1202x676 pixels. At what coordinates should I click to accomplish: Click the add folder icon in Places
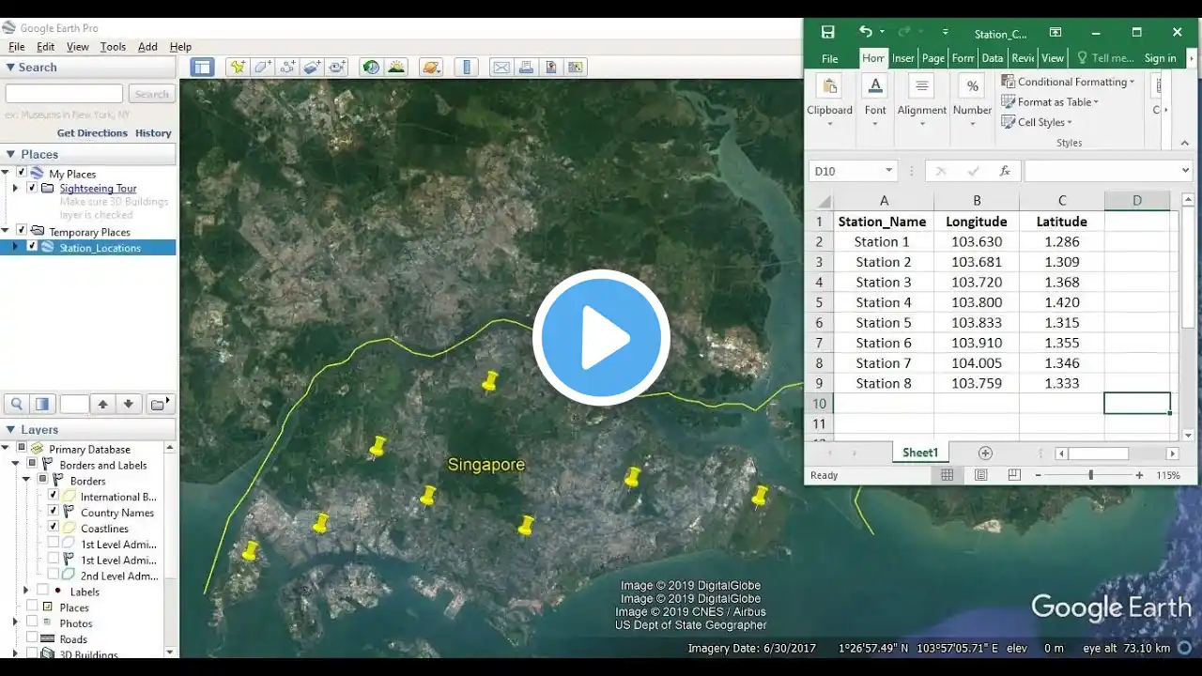pos(160,404)
